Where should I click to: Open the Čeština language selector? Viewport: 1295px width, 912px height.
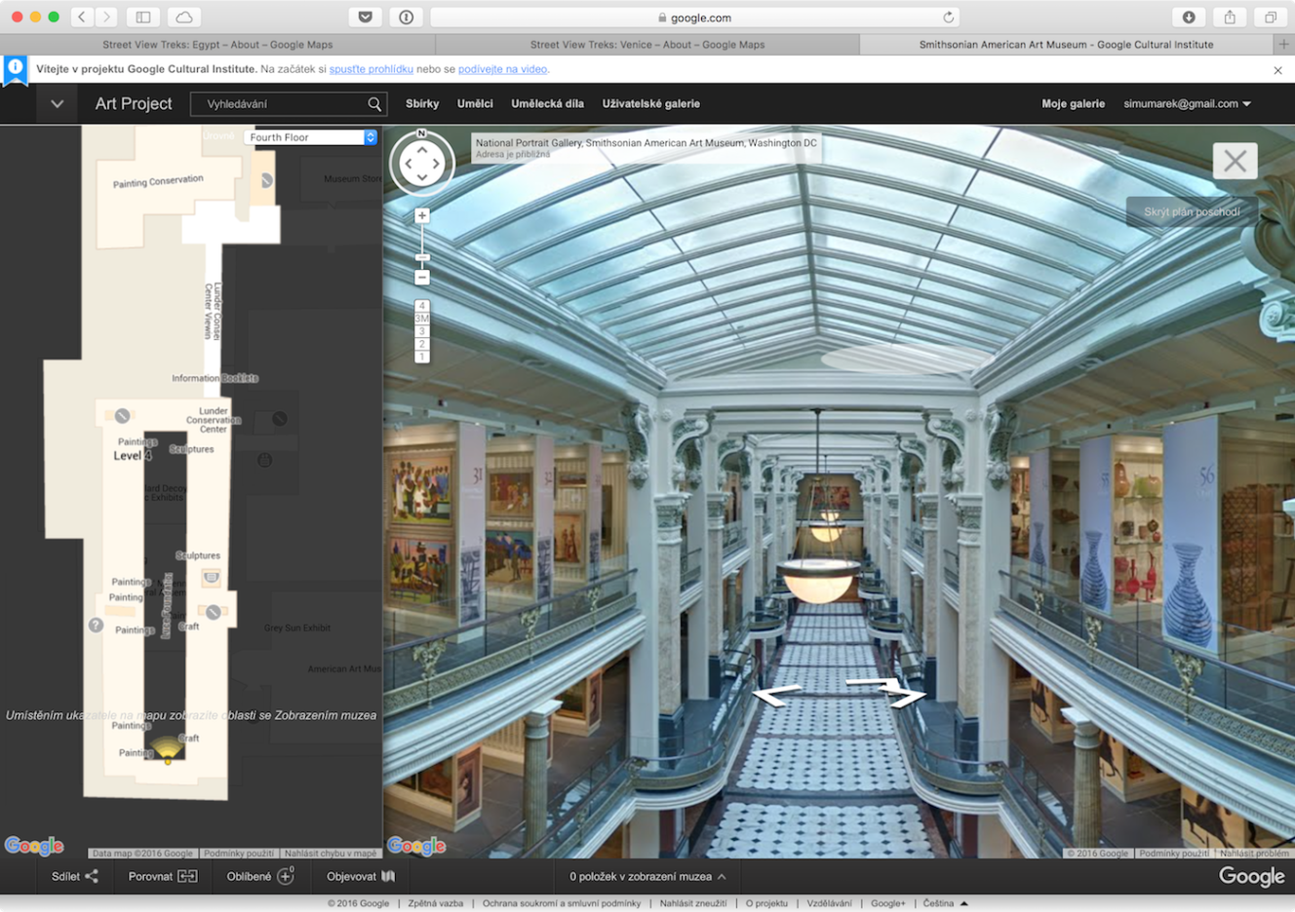(x=945, y=903)
